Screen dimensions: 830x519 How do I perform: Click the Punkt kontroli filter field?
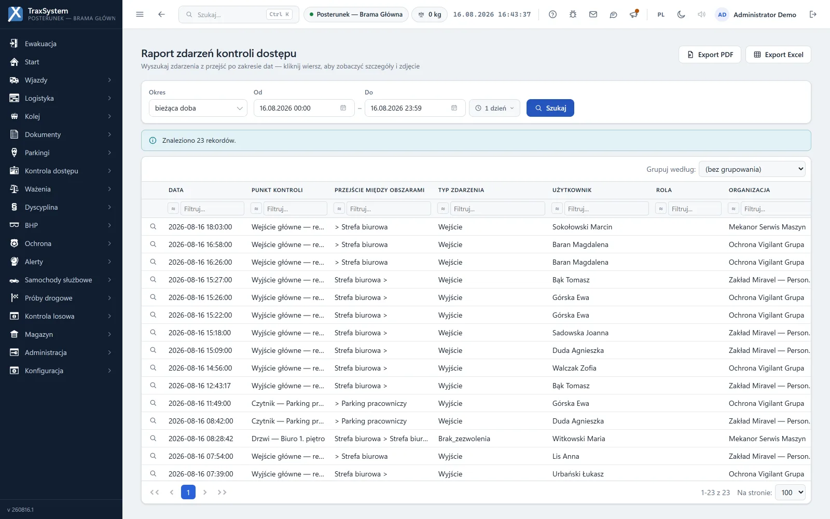[x=295, y=209]
